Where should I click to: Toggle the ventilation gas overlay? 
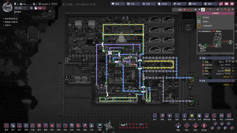coord(207,10)
